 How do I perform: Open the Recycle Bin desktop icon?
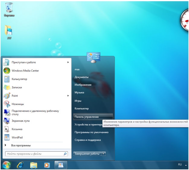9,8
